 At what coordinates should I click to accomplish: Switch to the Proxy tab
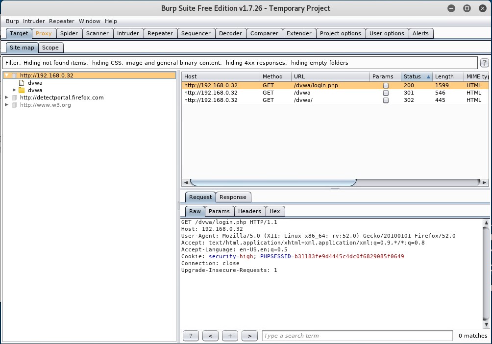[x=44, y=33]
